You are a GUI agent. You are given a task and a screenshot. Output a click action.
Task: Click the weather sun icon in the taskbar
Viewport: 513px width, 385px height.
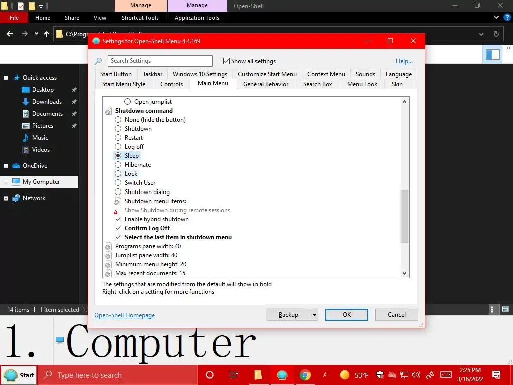(x=345, y=375)
